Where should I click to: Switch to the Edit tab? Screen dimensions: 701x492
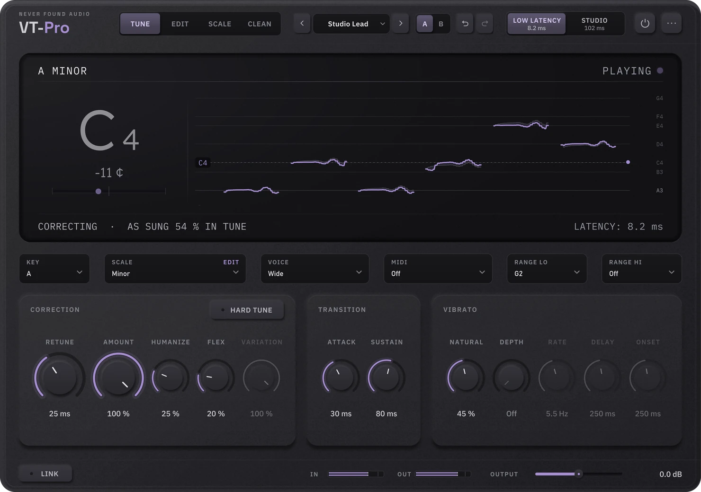[x=180, y=24]
